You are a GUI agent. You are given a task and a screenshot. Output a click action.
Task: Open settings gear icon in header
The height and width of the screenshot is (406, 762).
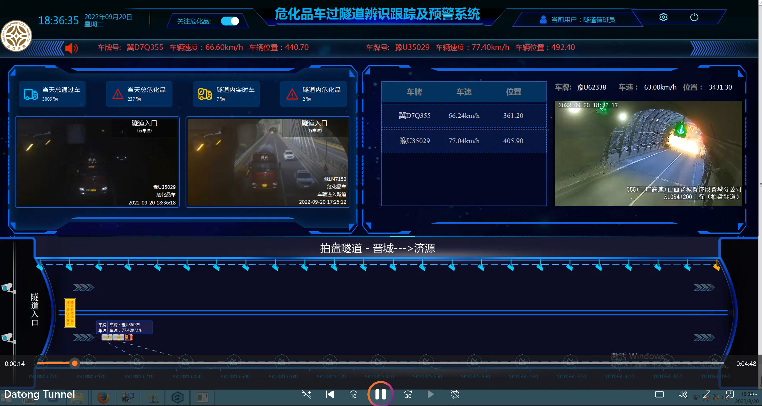(663, 17)
